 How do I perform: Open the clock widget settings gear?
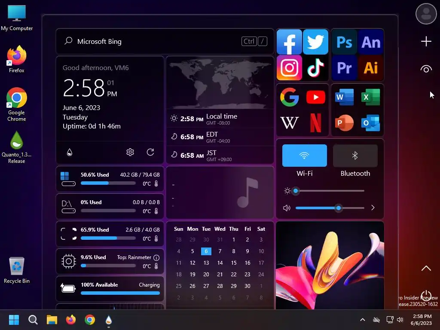pyautogui.click(x=130, y=152)
